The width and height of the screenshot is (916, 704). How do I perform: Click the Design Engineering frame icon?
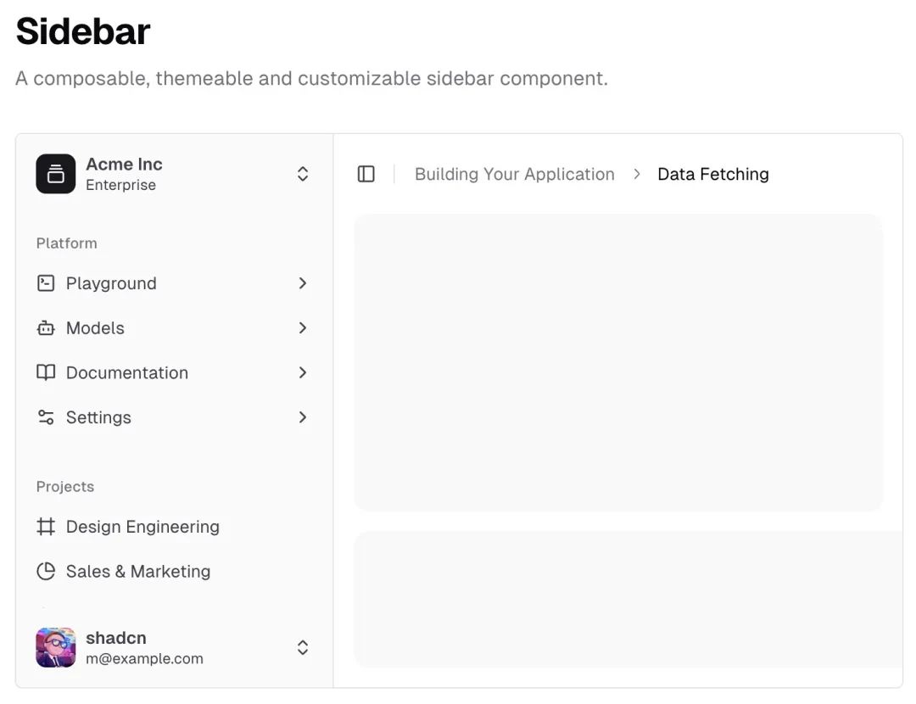(x=46, y=527)
